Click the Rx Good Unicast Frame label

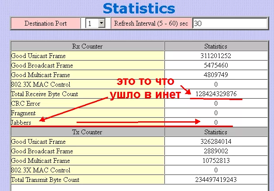[x=38, y=56]
